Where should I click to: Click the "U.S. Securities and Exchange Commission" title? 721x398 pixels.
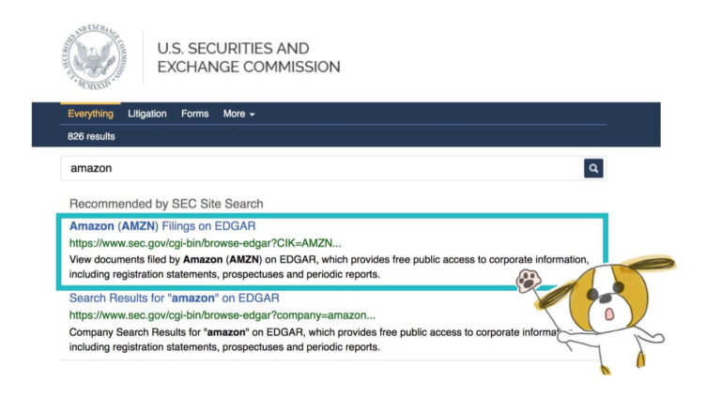pyautogui.click(x=249, y=57)
